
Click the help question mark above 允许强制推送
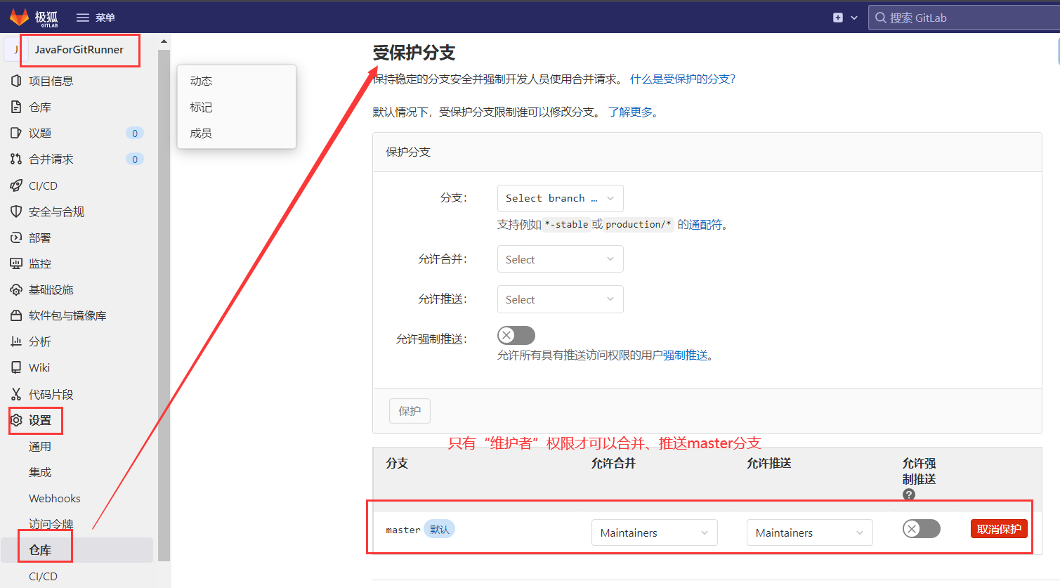(908, 495)
